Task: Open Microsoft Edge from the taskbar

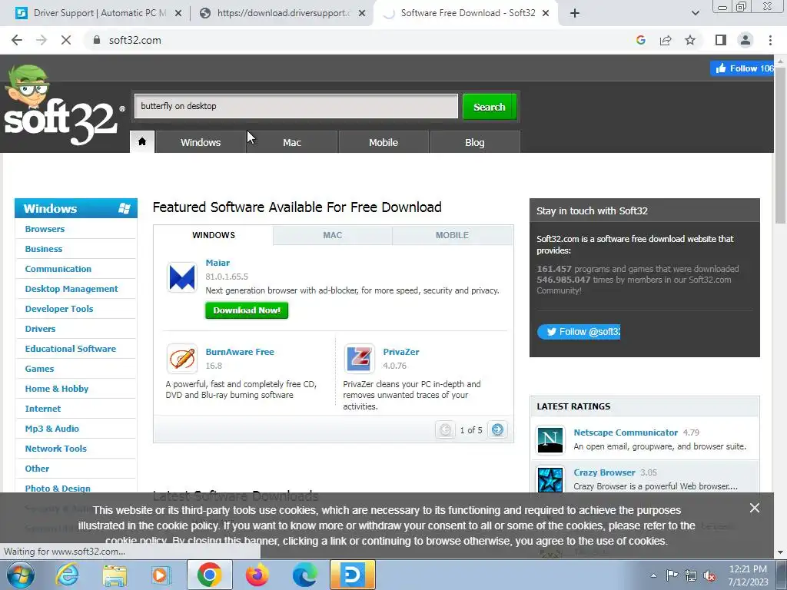Action: coord(304,575)
